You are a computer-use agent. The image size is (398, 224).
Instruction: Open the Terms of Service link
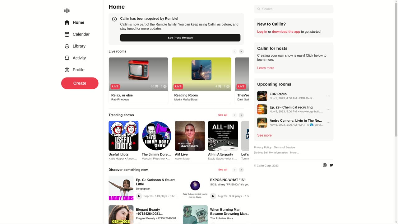click(x=284, y=147)
